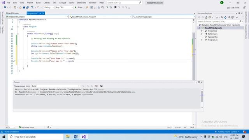Close the Output panel
The image size is (249, 140).
202,82
